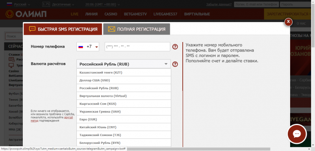Image resolution: width=315 pixels, height=151 pixels.
Task: Select Таджикский Сомони (TJS) option
Action: click(x=124, y=135)
